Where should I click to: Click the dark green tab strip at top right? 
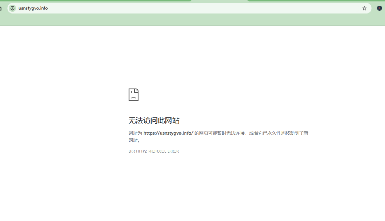click(x=316, y=0)
